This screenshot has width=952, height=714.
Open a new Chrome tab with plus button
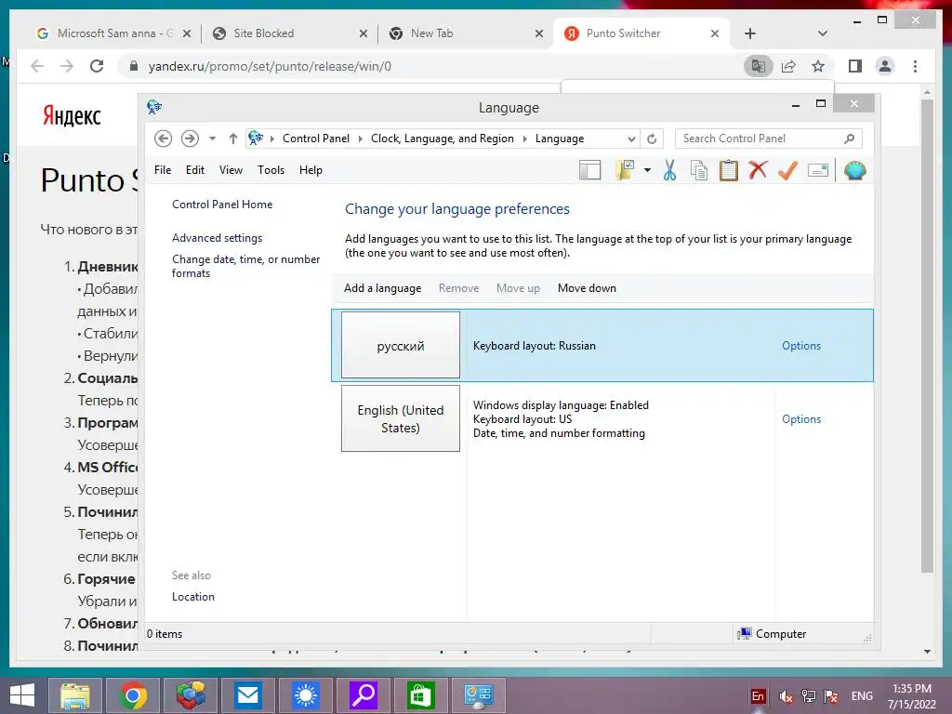point(750,33)
